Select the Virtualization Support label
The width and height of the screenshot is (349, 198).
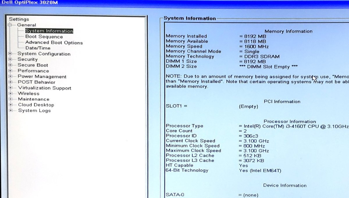tap(44, 88)
